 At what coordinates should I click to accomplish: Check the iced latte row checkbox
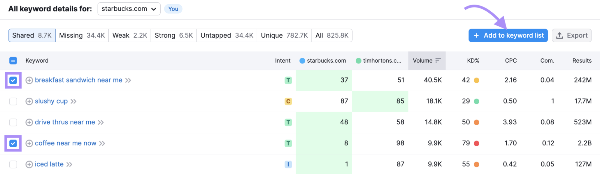click(x=13, y=164)
